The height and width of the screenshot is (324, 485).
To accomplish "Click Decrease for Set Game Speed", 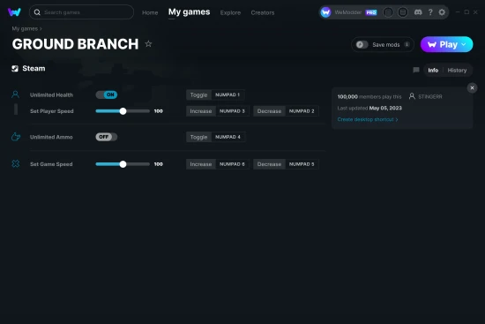I will click(x=269, y=164).
